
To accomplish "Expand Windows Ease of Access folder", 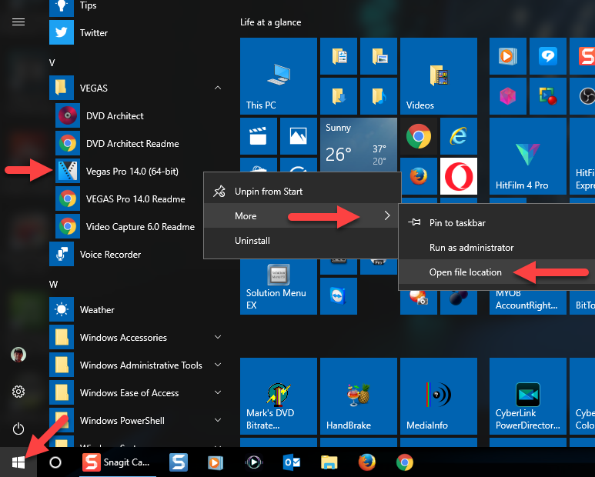I will coord(217,392).
